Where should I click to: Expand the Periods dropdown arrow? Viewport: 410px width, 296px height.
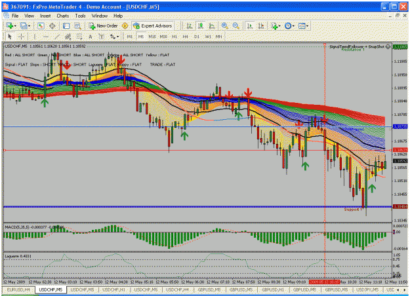[x=293, y=26]
